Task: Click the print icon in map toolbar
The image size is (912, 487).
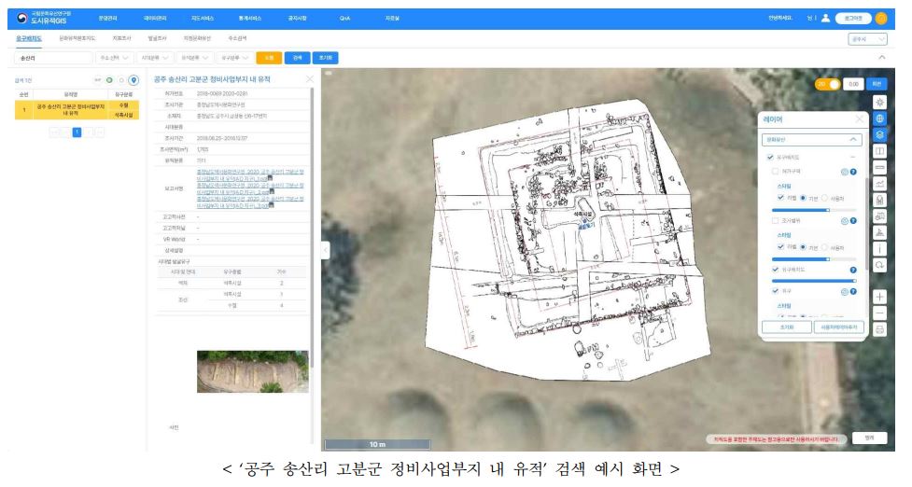Action: tap(879, 329)
